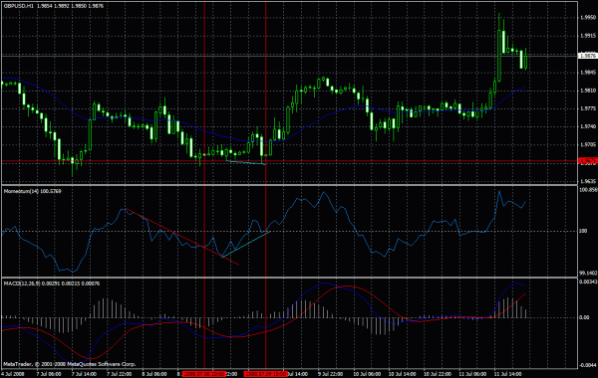Viewport: 598px width, 378px height.
Task: Select the second red vertical line date label
Action: coord(265,374)
